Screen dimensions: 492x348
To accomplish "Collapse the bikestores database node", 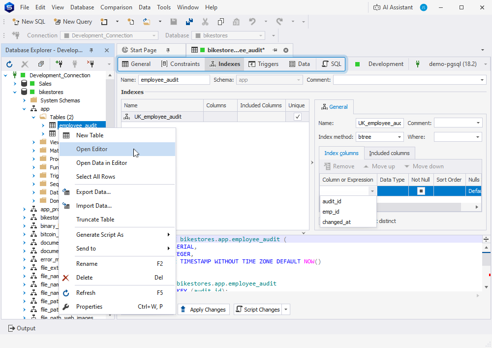I will point(15,92).
